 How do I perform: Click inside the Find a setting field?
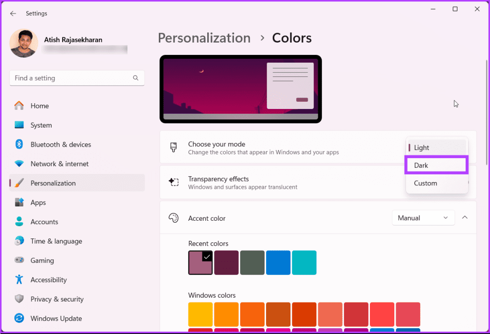point(72,78)
